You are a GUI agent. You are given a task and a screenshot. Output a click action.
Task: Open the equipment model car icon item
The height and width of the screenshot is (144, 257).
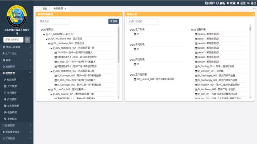pos(5,112)
